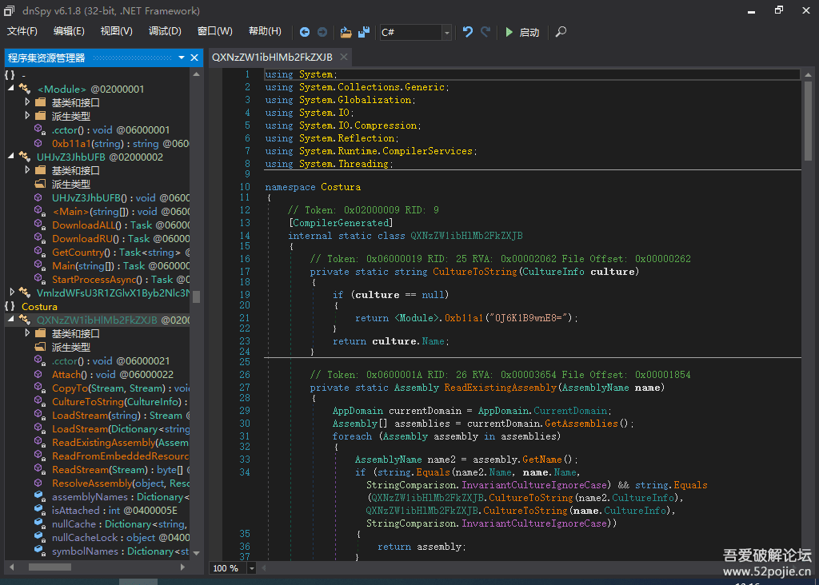
Task: Close the QXNzZW1ibHlMb2FkZXJB document tab
Action: tap(343, 57)
